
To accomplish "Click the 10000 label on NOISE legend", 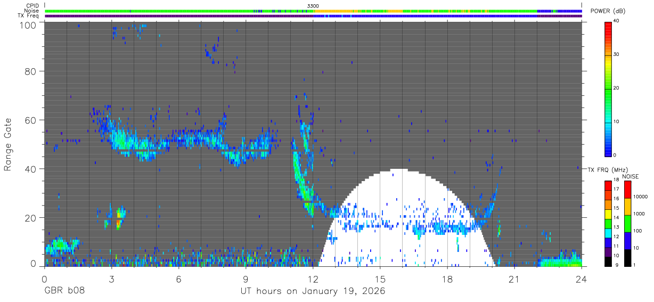I will [x=641, y=197].
